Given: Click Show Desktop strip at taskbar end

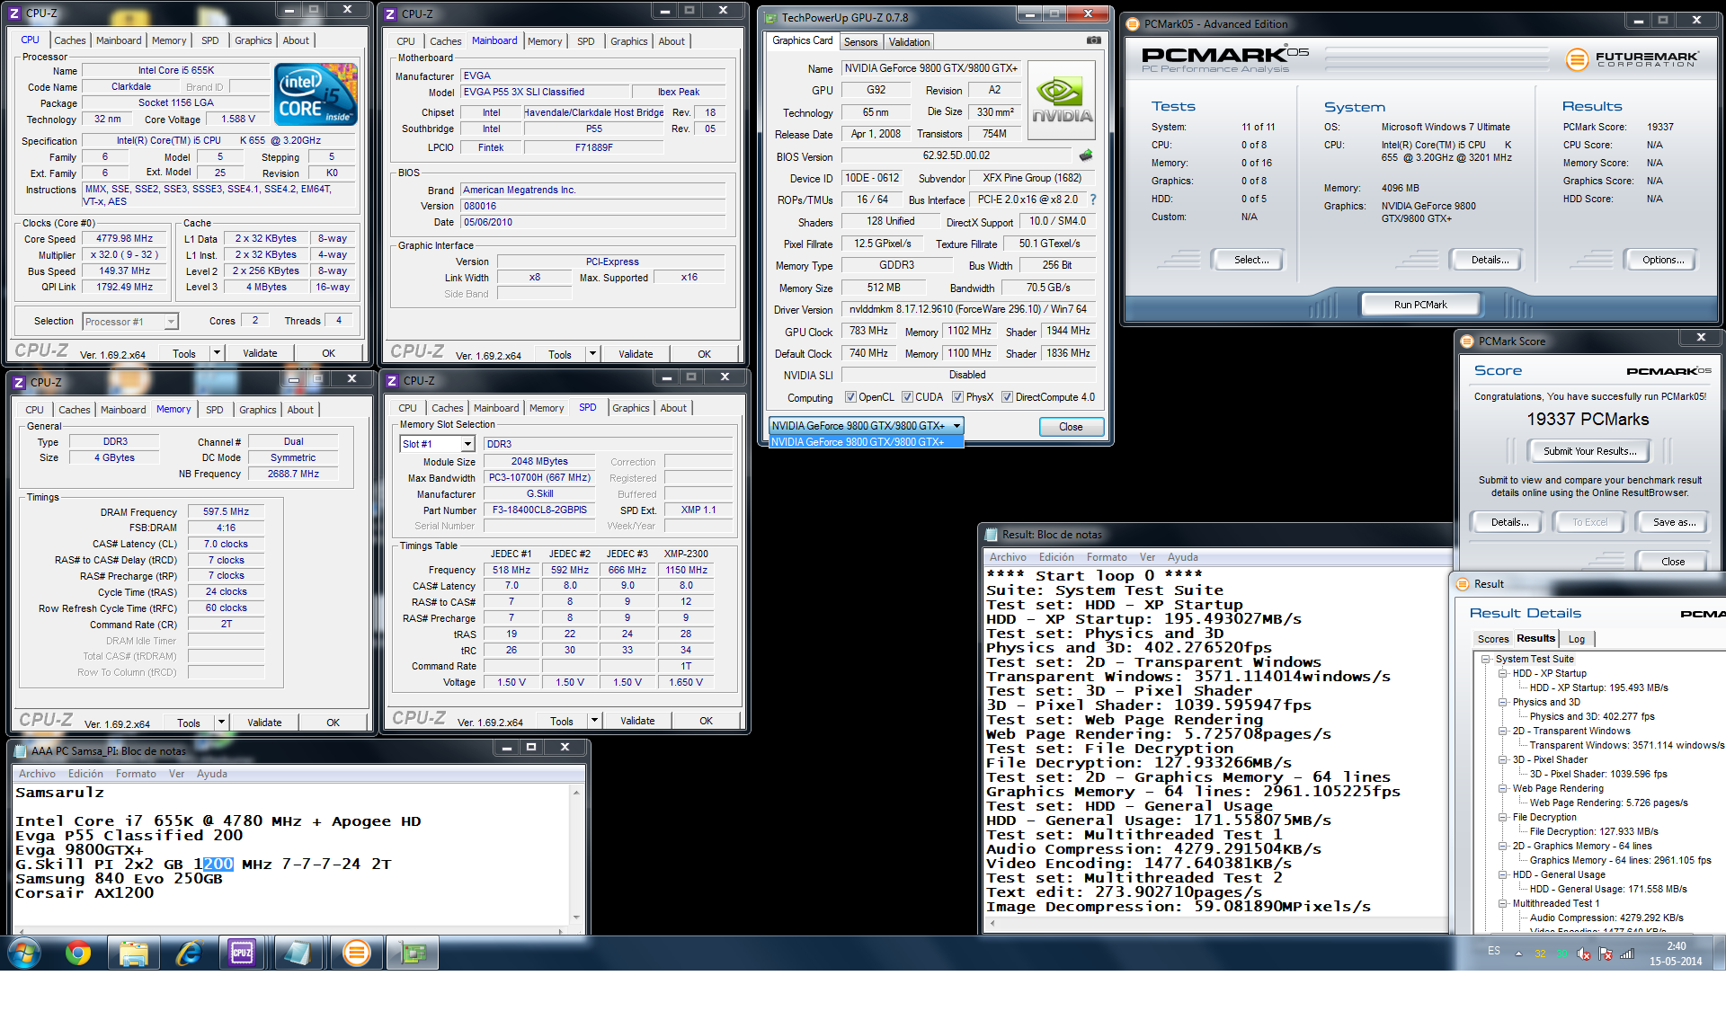Looking at the screenshot, I should pos(1719,953).
